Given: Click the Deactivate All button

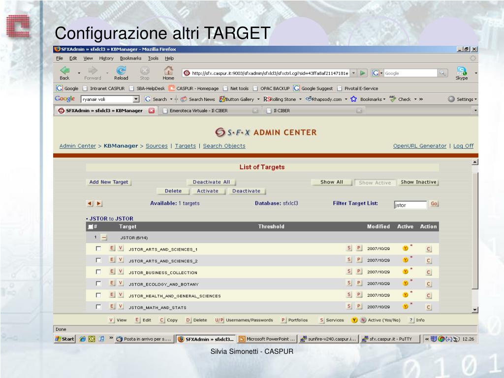Looking at the screenshot, I should click(211, 182).
